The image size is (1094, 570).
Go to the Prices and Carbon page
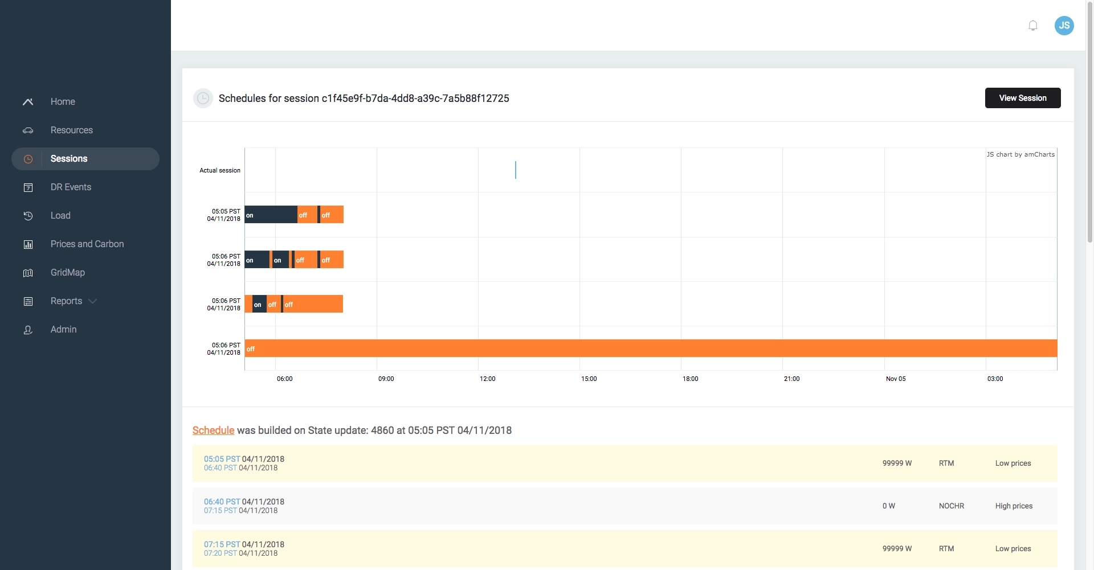pos(87,244)
